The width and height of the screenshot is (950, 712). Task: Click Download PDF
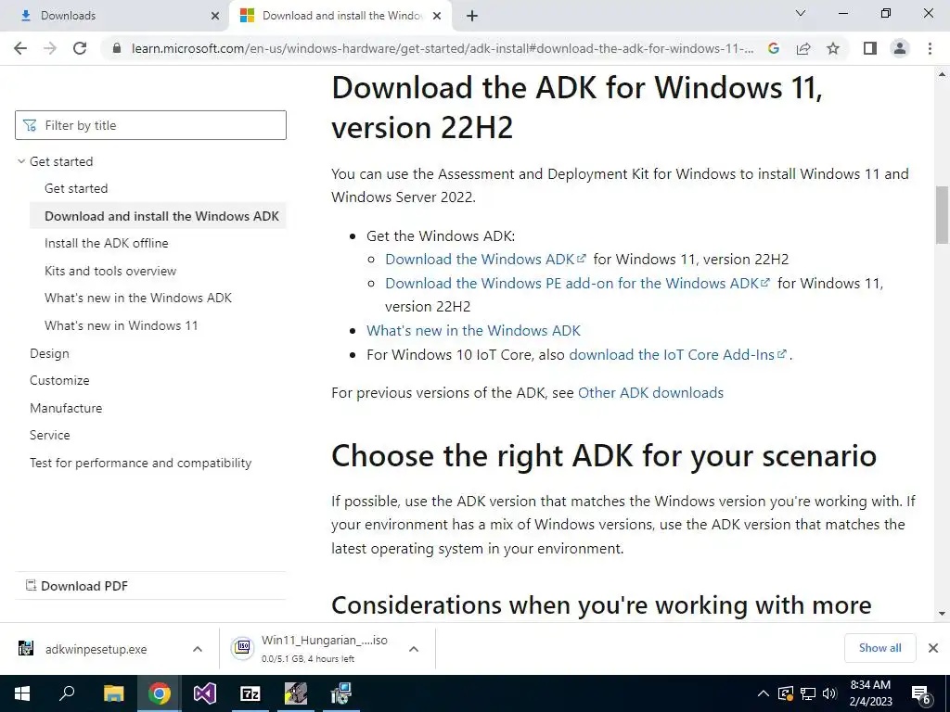pos(76,586)
